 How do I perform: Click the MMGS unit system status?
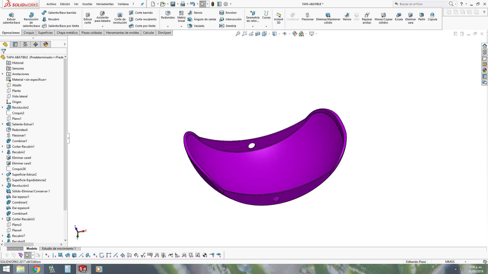(450, 262)
